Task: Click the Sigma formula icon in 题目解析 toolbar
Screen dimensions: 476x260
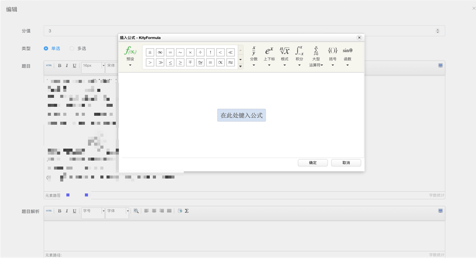Action: pos(186,211)
